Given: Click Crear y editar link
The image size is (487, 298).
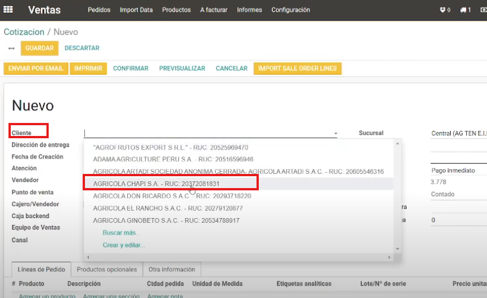Looking at the screenshot, I should coord(123,245).
